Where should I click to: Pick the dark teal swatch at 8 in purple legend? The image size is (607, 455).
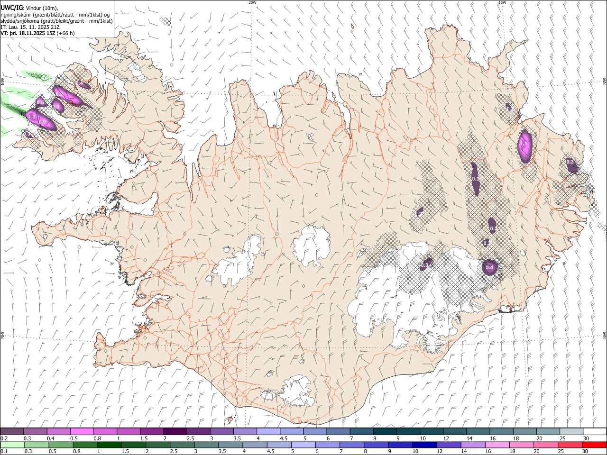[385, 432]
